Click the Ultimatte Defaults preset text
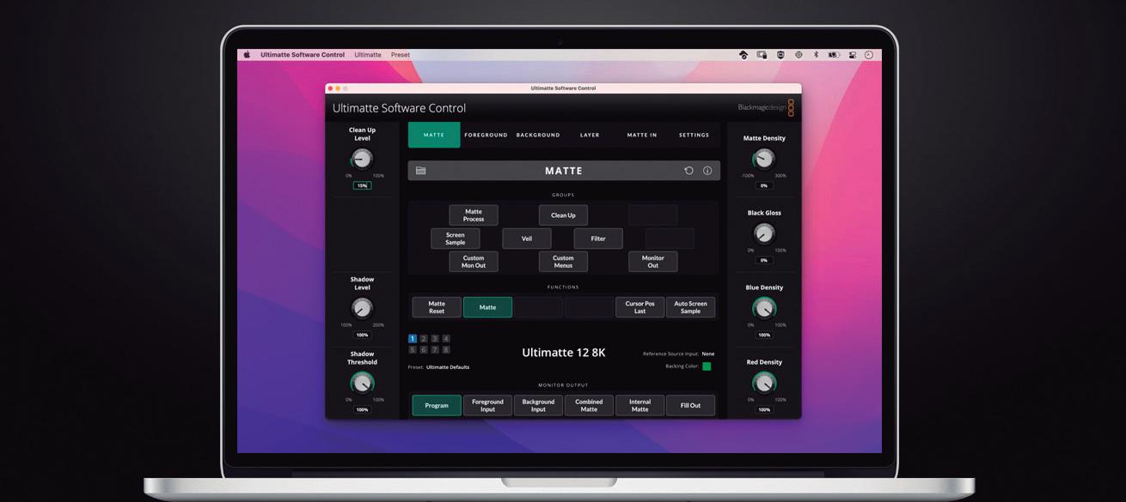Image resolution: width=1126 pixels, height=502 pixels. [x=448, y=367]
